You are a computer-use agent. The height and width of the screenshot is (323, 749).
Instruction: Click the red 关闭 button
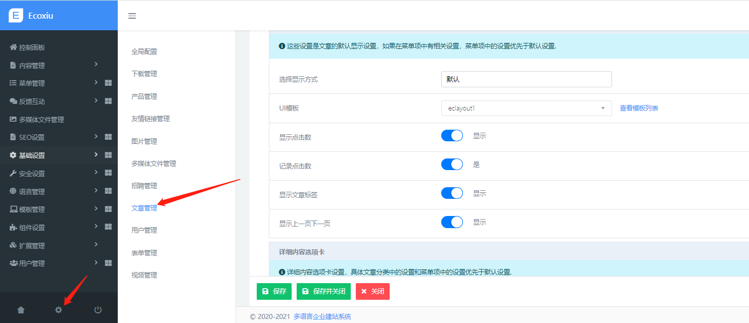(372, 291)
